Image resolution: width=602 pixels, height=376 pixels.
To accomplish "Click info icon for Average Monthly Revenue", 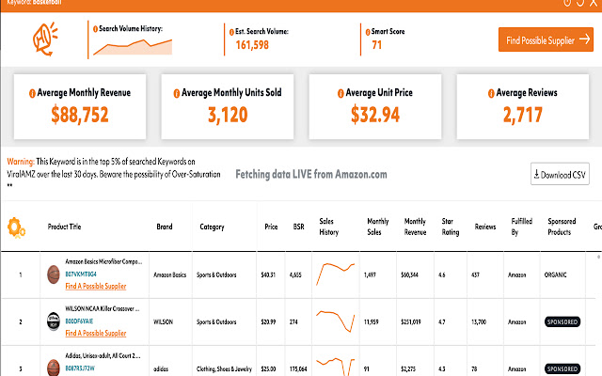I will coord(32,93).
